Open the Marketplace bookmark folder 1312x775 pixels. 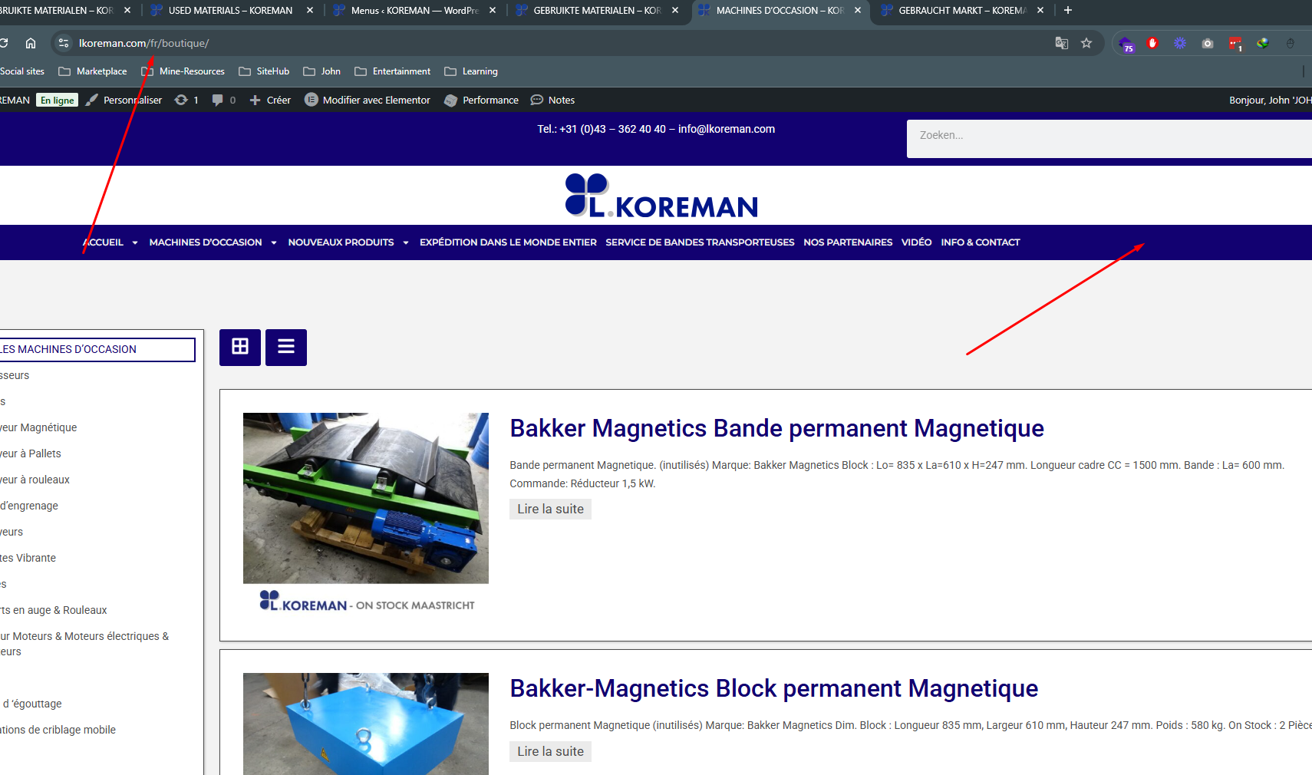93,71
